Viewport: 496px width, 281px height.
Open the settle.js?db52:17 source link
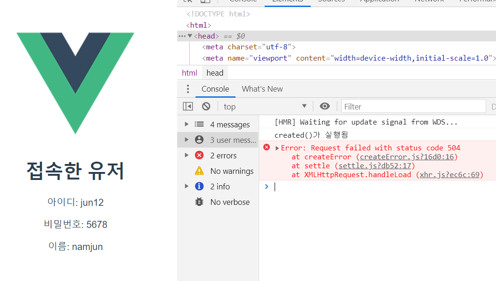tap(375, 166)
